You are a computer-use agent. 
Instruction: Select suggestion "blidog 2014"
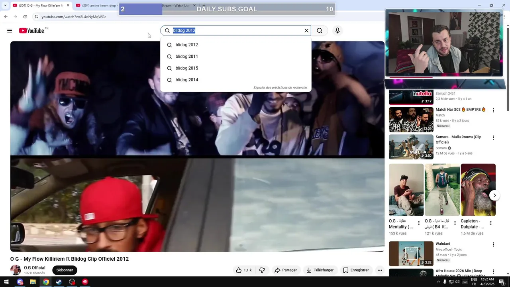pos(235,80)
